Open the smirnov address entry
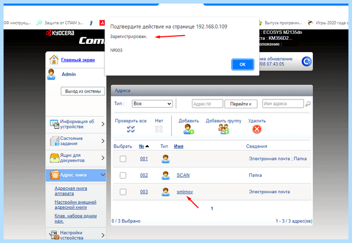The width and height of the screenshot is (352, 243). (185, 191)
